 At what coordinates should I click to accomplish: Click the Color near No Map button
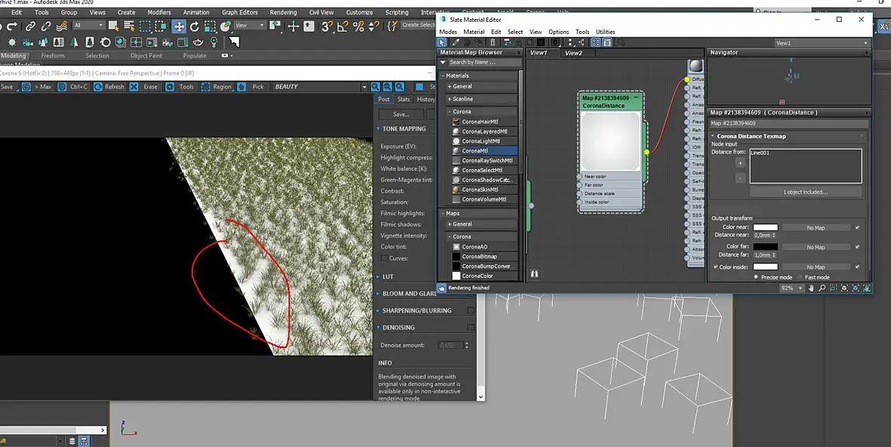click(815, 228)
